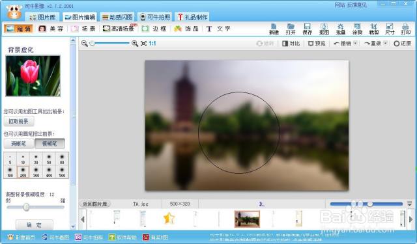Click the background blur strength slider handle
417x244 pixels.
tap(26, 207)
